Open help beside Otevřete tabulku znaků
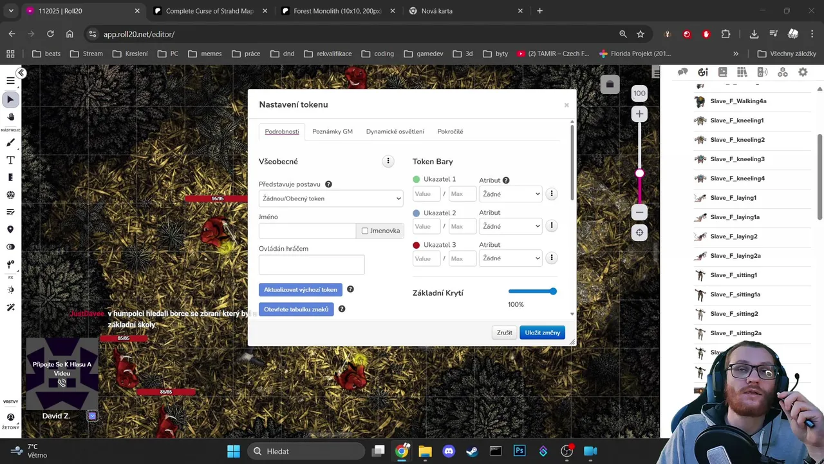The image size is (824, 464). click(342, 309)
